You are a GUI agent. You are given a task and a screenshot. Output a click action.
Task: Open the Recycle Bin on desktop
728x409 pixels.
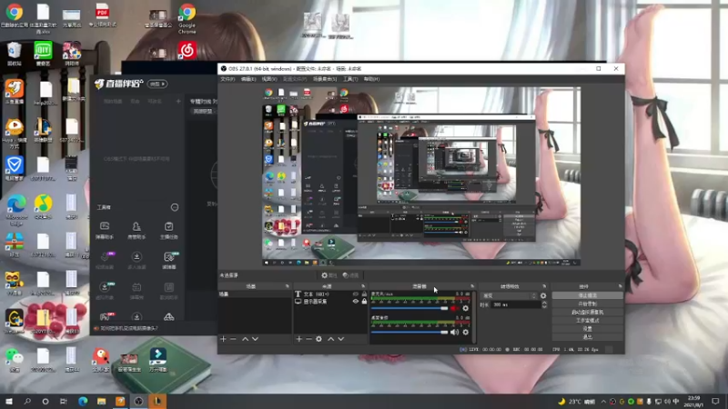15,54
